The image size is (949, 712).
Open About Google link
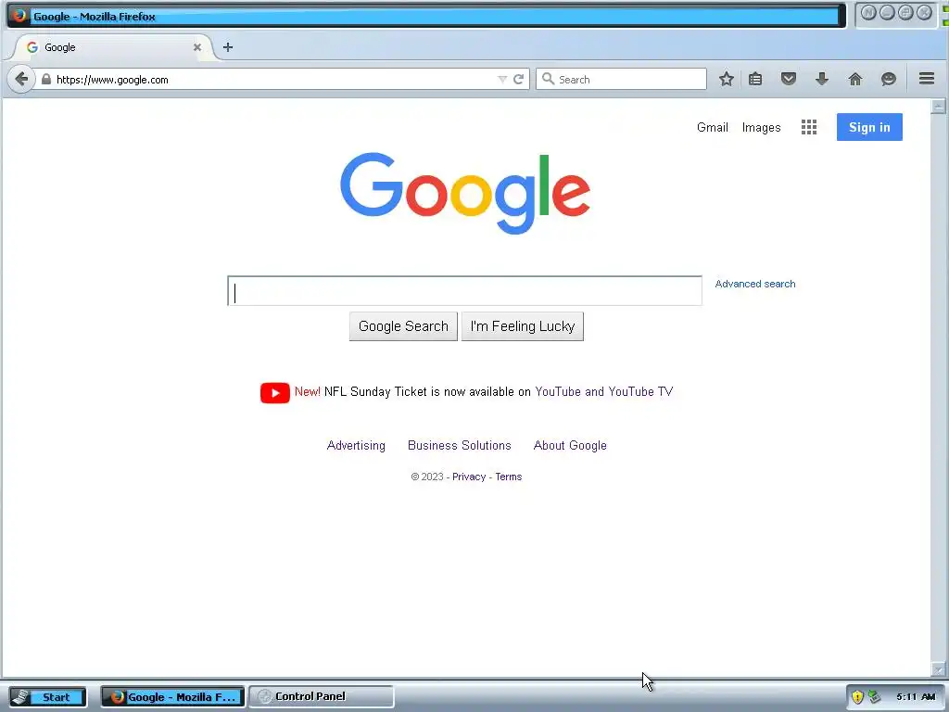point(570,446)
